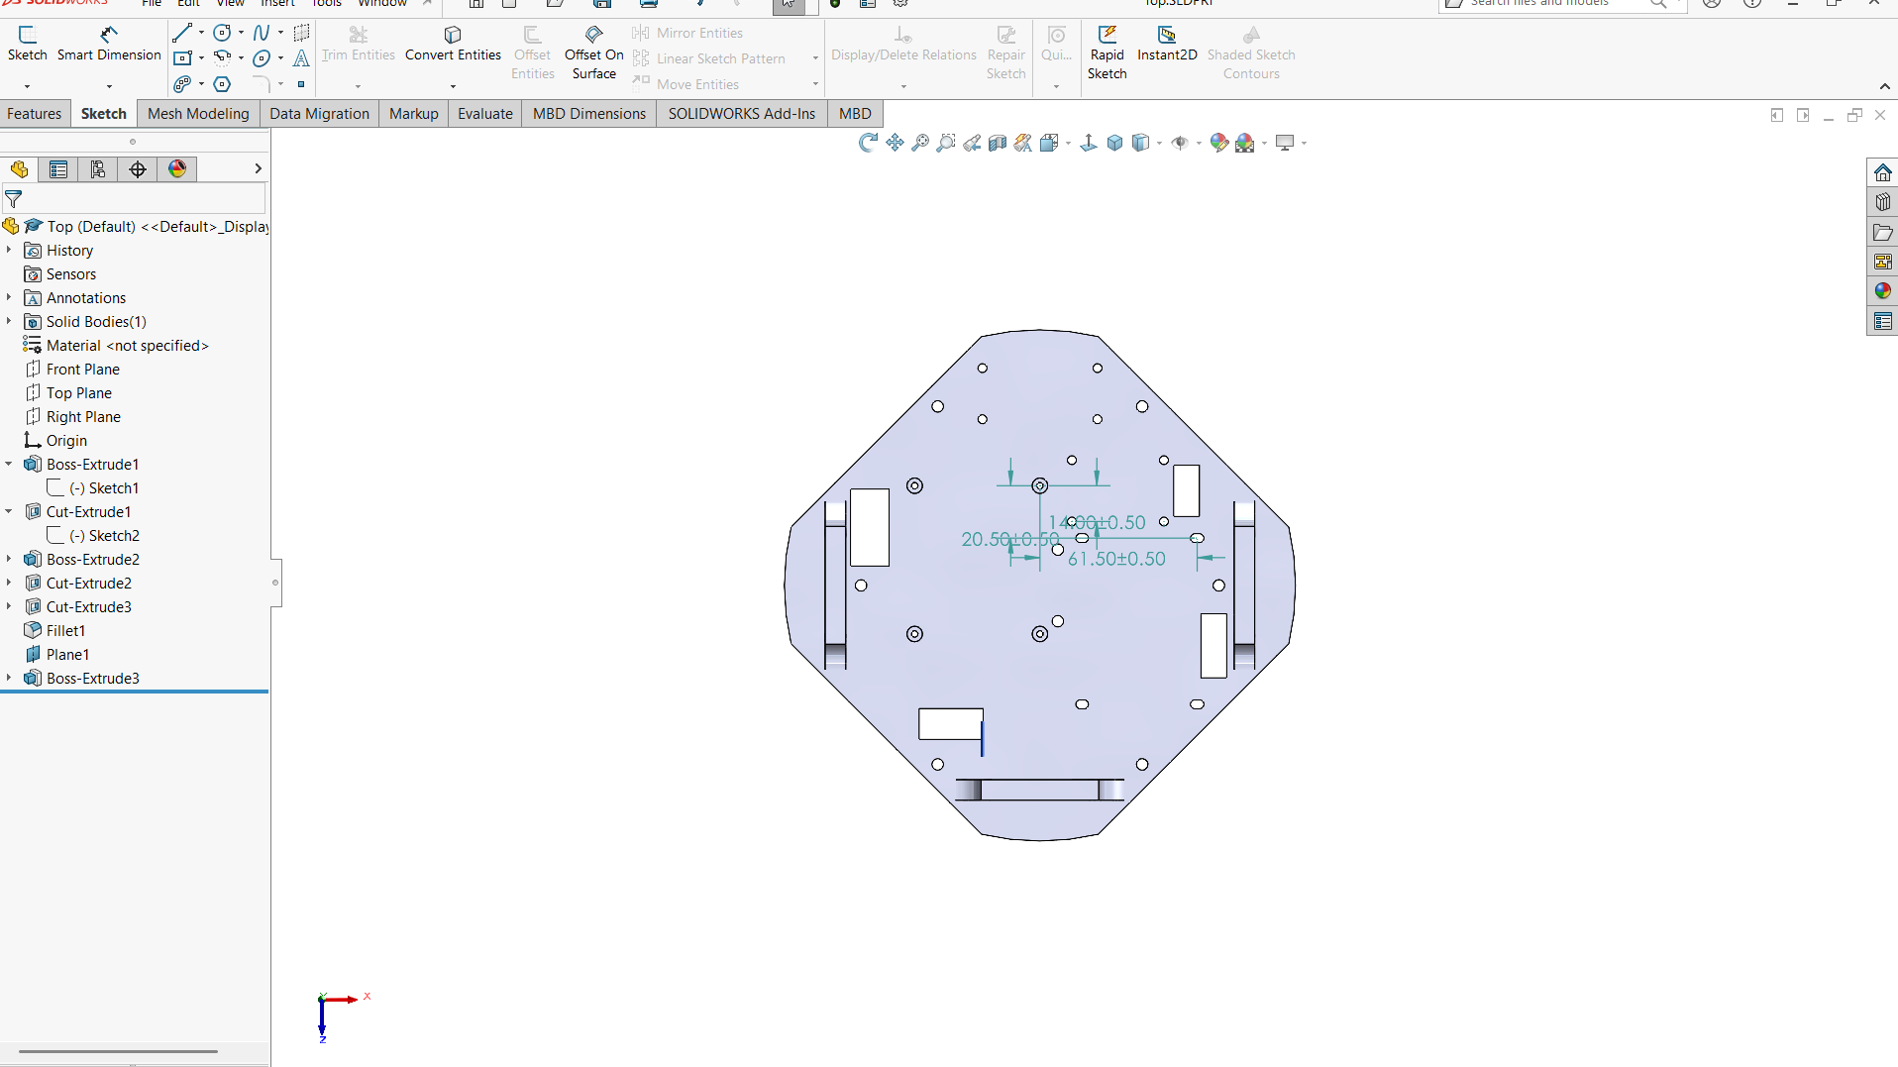Select the Line sketch tool

tap(182, 33)
